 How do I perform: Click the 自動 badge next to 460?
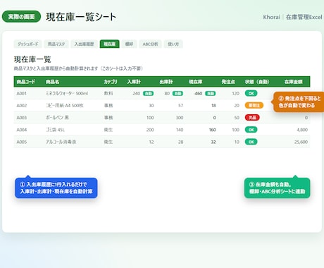(x=210, y=93)
